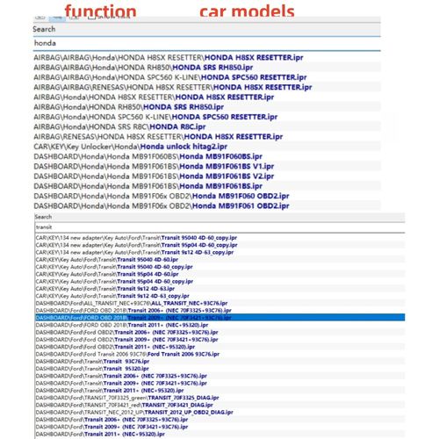Select AIRBAG\AIRBAG\Honda\HONDA RH850 SRS row

[x=207, y=68]
